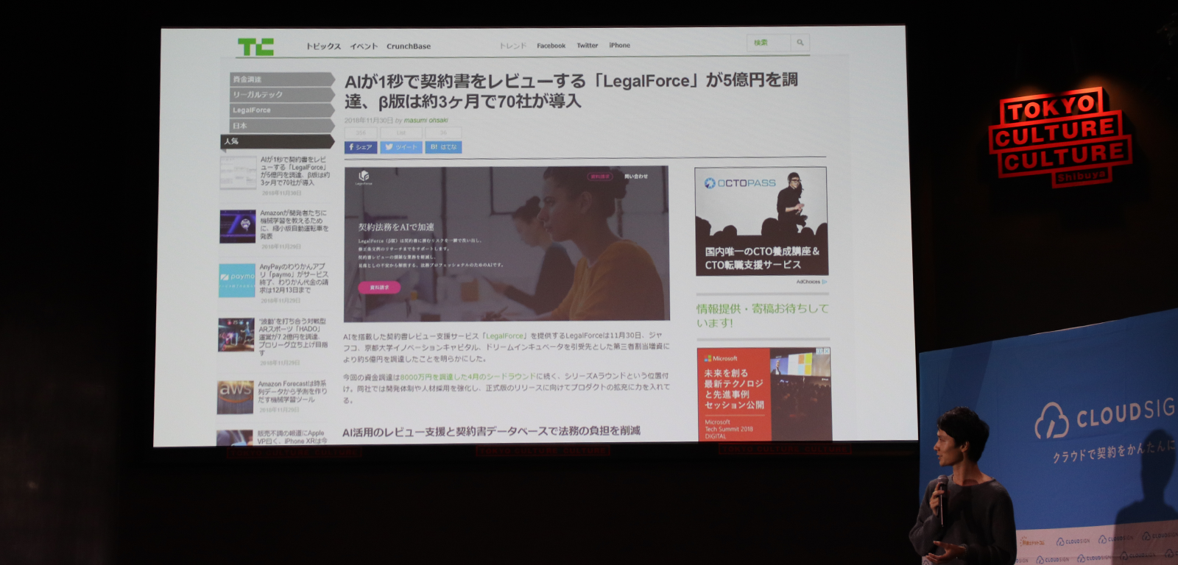Screen dimensions: 1178x565
Task: Click the aws article thumbnail
Action: [x=236, y=397]
